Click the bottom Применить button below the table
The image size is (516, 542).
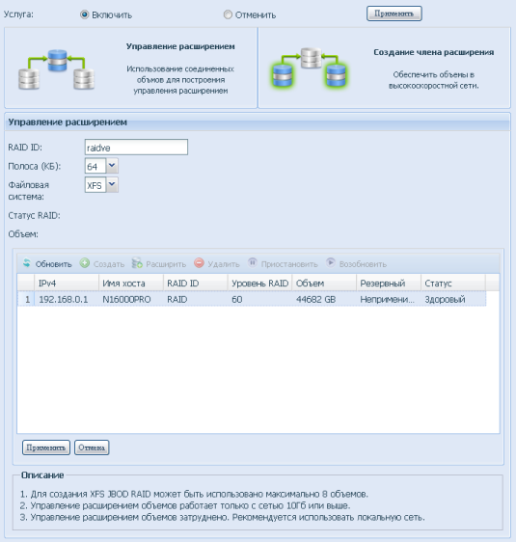click(x=46, y=447)
